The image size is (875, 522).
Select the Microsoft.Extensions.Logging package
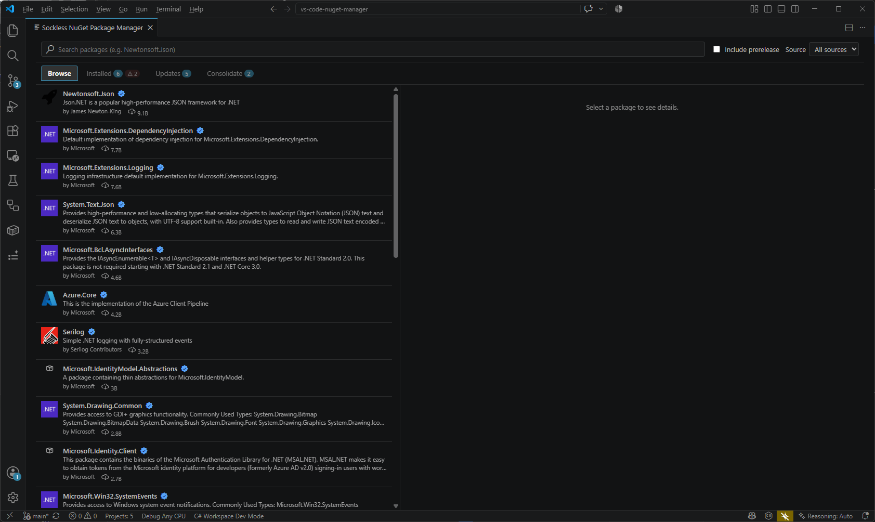click(x=214, y=177)
